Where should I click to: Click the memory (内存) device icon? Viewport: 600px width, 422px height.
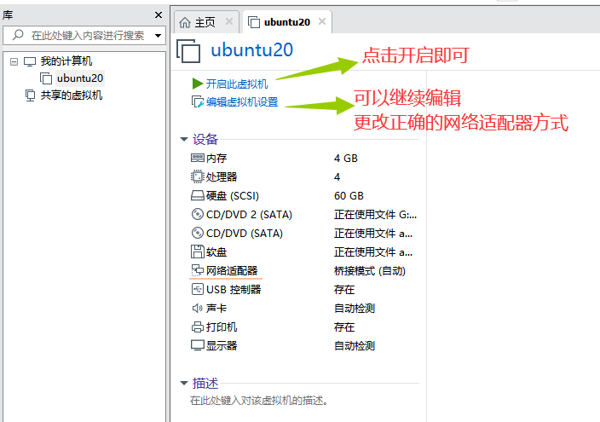coord(198,158)
